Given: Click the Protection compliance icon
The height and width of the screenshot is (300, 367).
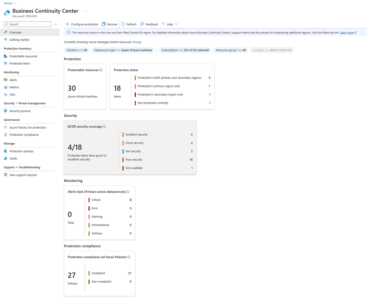Looking at the screenshot, I should pos(6,135).
